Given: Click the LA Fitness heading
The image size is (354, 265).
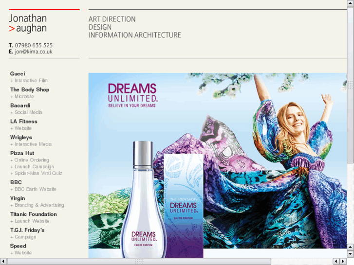Looking at the screenshot, I should (24, 122).
